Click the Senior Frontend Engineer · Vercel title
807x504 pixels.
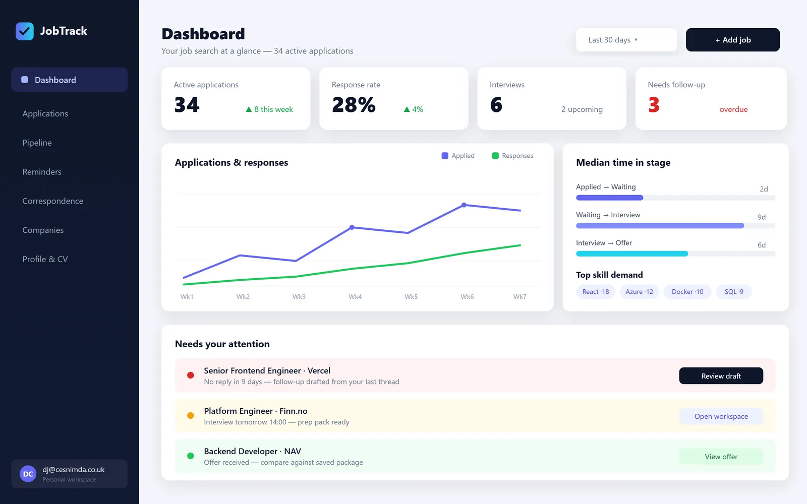pos(267,370)
